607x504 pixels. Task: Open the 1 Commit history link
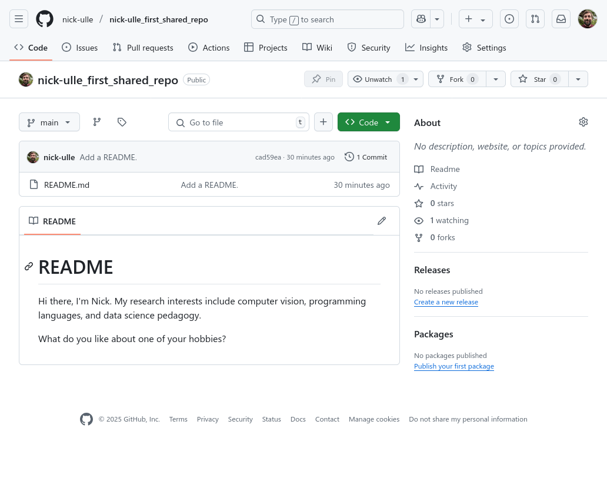[366, 157]
